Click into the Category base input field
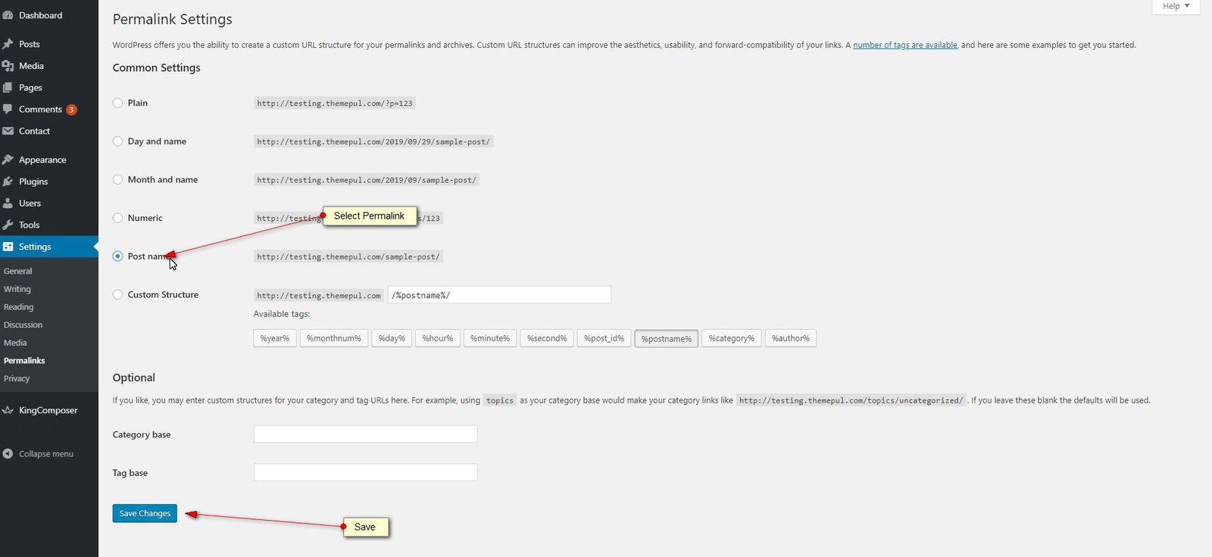Image resolution: width=1212 pixels, height=557 pixels. tap(366, 434)
